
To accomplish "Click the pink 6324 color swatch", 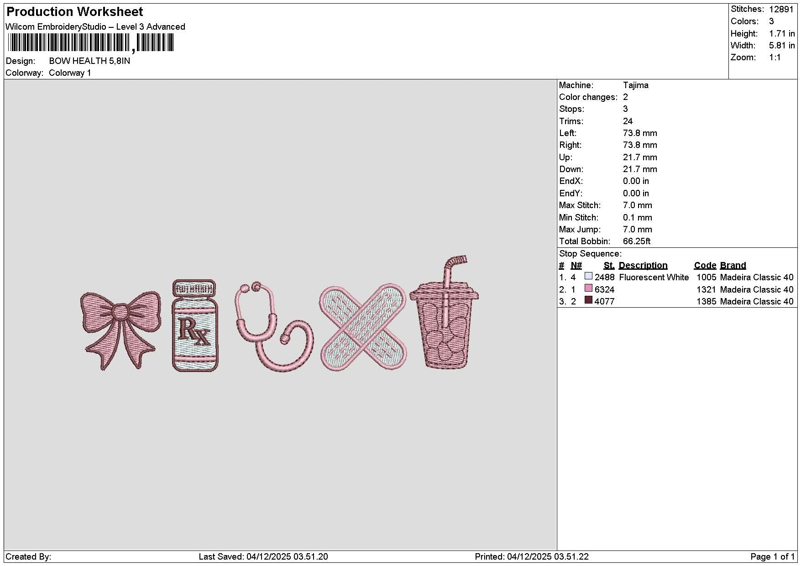I will pyautogui.click(x=588, y=288).
